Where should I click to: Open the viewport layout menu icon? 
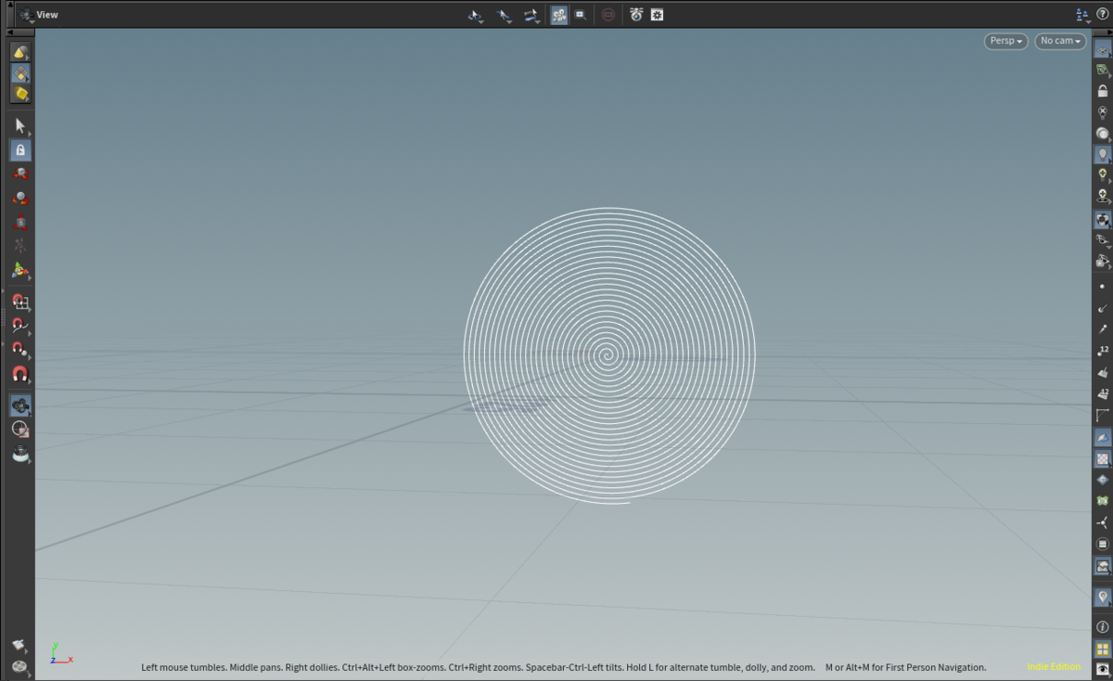point(1082,15)
